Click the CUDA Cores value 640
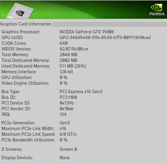Viewport: 167px width, 164px height. pos(63,43)
